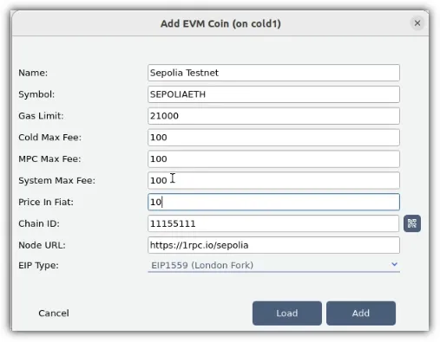Click the Gas Limit input field
440x342 pixels.
tap(273, 116)
